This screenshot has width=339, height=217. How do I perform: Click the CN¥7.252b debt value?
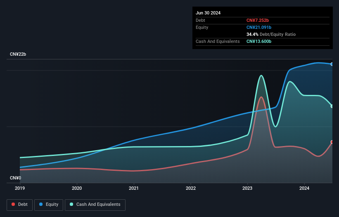coord(258,20)
